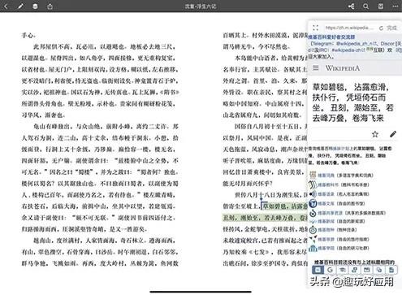Open the 维基百科爱好者交流群 link
The height and width of the screenshot is (295, 402).
point(331,37)
